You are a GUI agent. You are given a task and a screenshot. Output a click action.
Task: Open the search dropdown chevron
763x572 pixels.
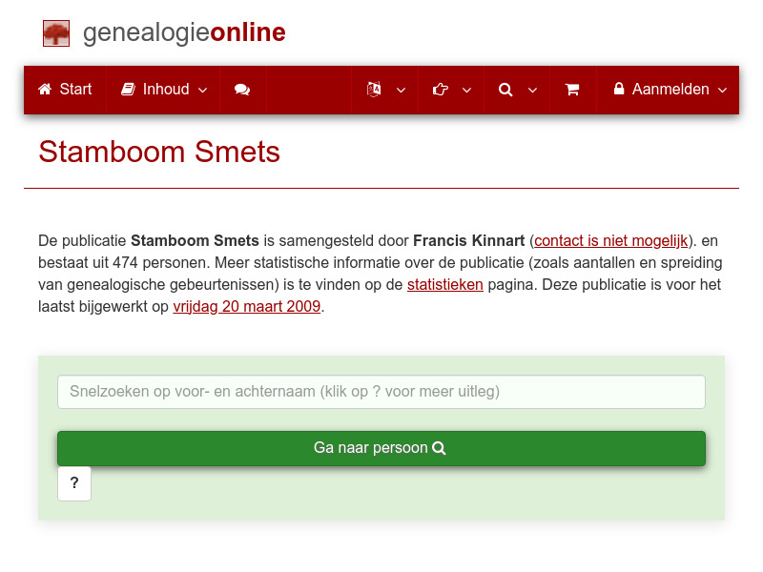tap(532, 91)
